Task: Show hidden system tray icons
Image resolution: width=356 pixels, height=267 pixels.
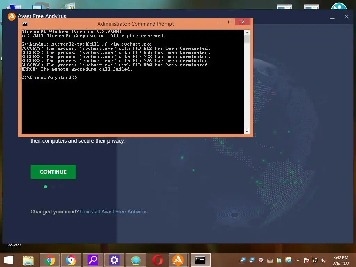Action: click(298, 260)
